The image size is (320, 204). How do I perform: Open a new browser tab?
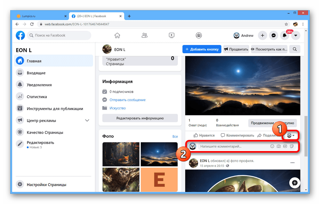[129, 16]
